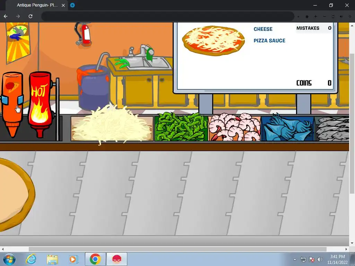Click the CHEESE ingredient on order board
The image size is (355, 266).
263,29
